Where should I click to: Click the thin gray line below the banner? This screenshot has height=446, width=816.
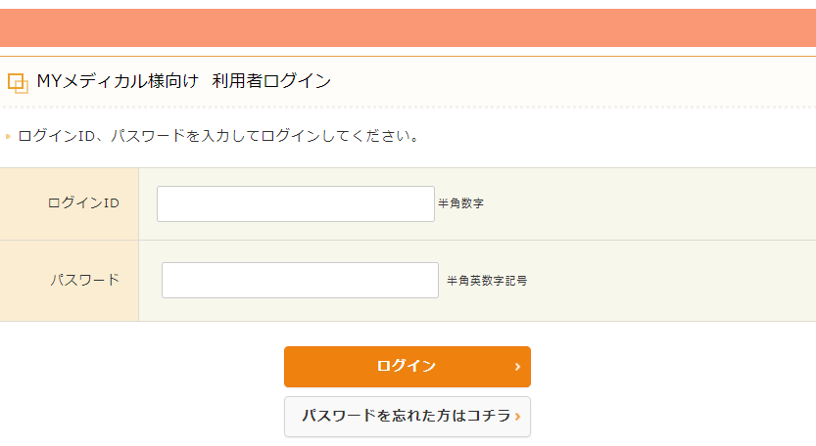408,56
